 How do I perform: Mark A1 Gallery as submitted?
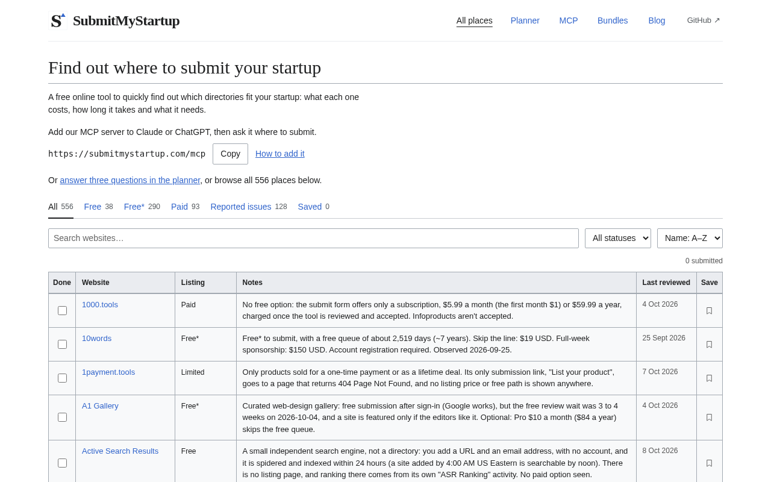(x=62, y=418)
